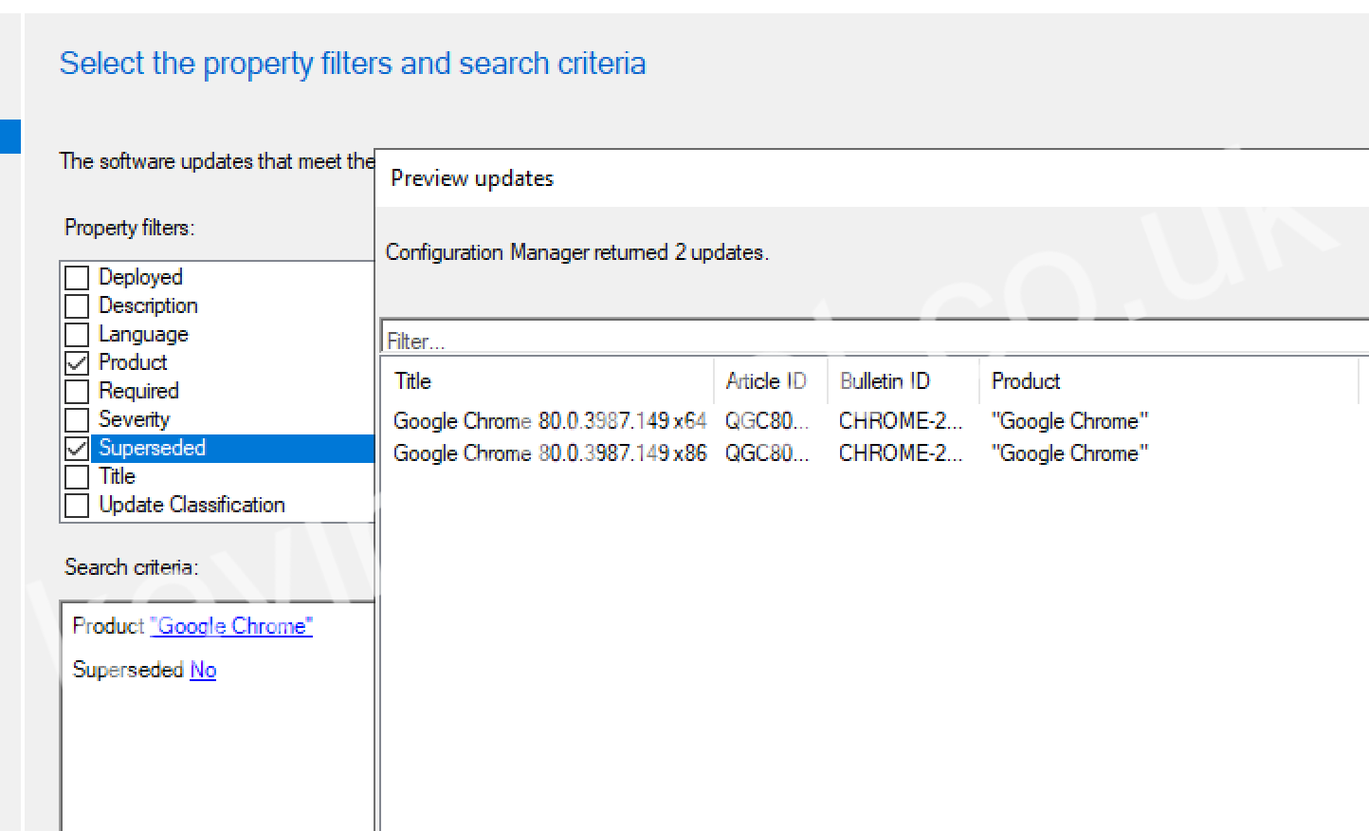
Task: Select Google Chrome 80.0.3987.149 x86 update row
Action: [550, 453]
